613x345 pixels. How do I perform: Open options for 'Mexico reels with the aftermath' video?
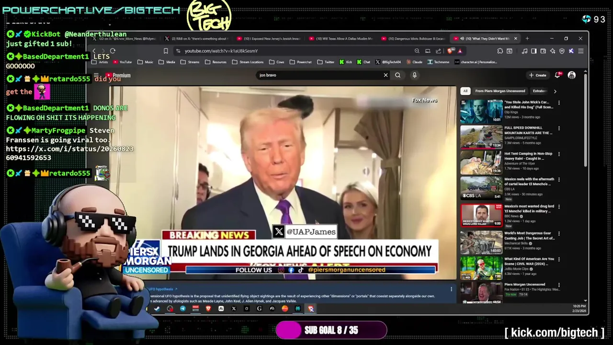[559, 180]
